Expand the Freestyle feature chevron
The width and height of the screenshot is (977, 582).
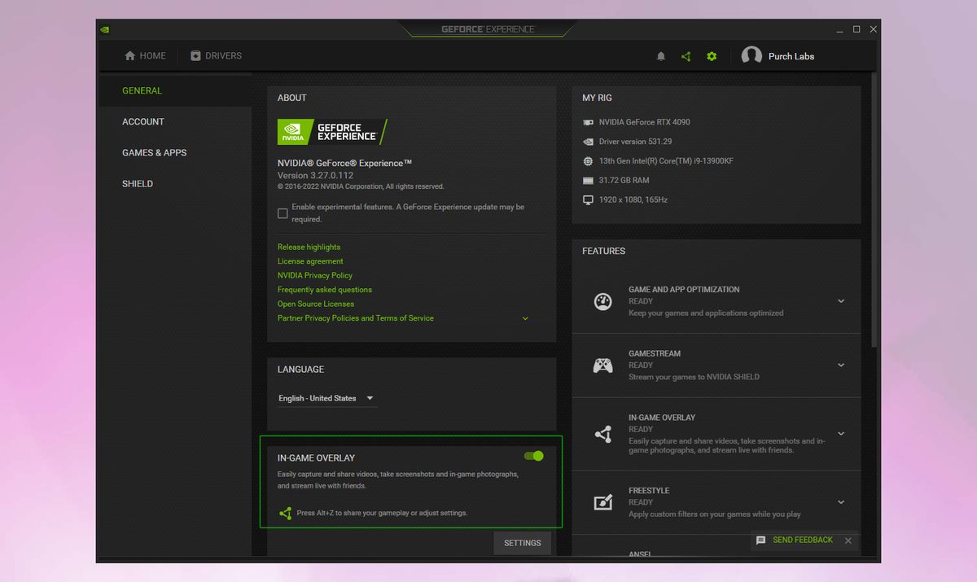click(841, 502)
